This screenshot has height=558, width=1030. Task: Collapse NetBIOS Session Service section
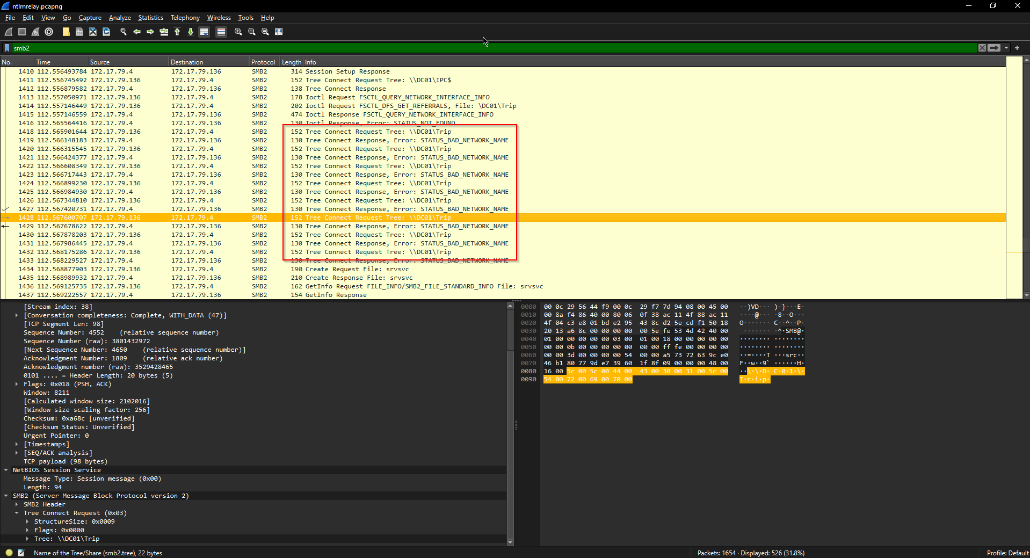(x=6, y=470)
